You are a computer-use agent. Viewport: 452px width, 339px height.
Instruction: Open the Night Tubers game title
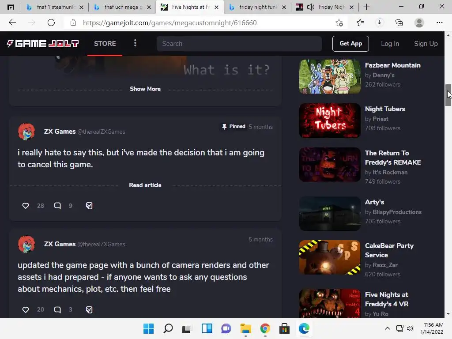[x=385, y=109]
